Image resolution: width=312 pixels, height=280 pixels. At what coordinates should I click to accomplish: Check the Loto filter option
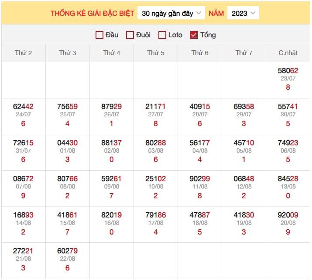click(x=162, y=35)
